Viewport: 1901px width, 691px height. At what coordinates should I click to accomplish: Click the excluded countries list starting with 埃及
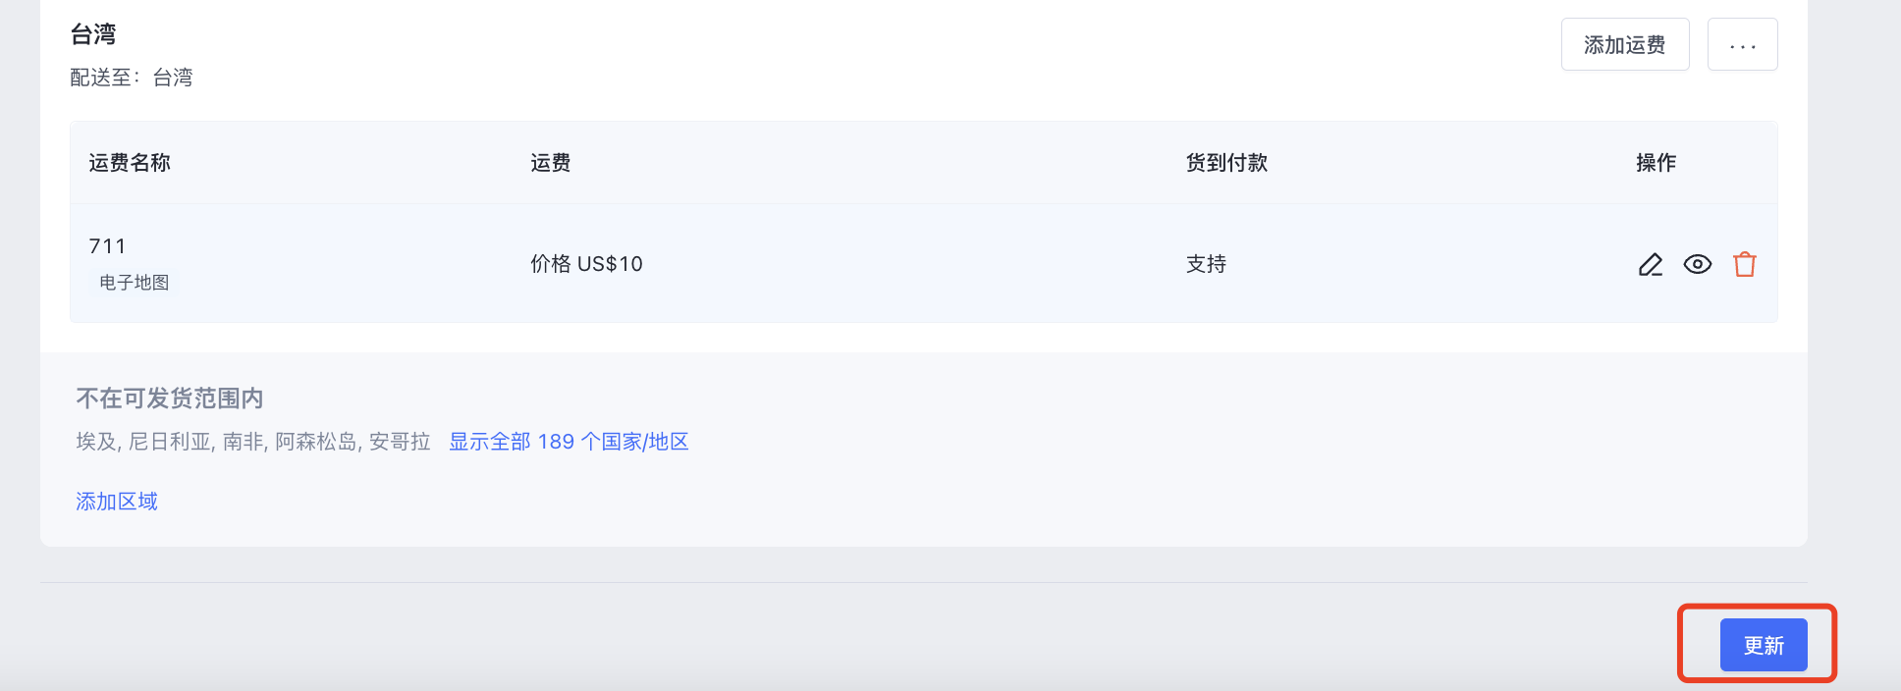click(x=253, y=442)
